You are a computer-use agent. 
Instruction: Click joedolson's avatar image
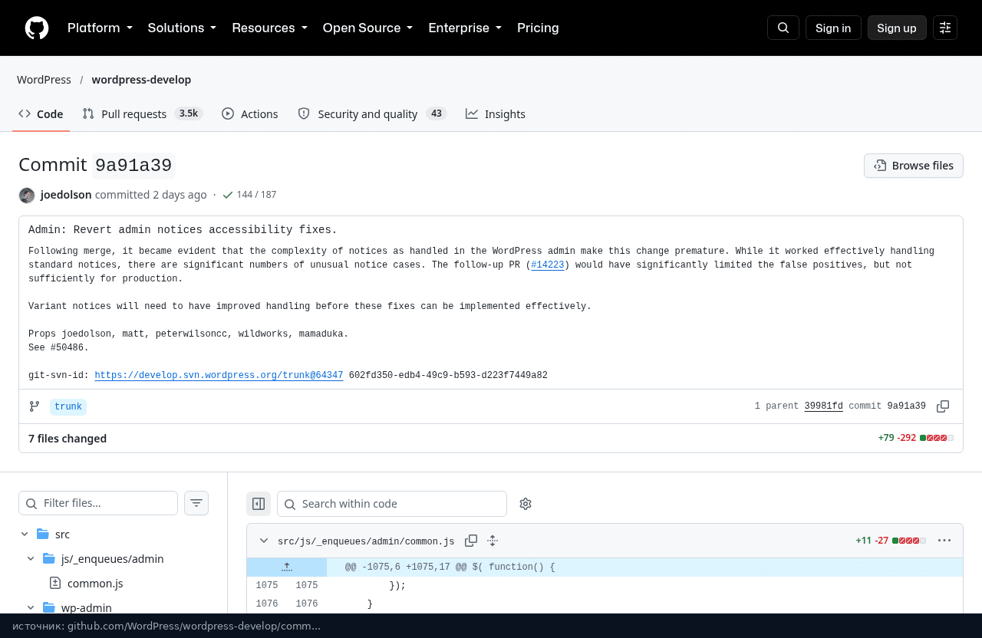27,195
